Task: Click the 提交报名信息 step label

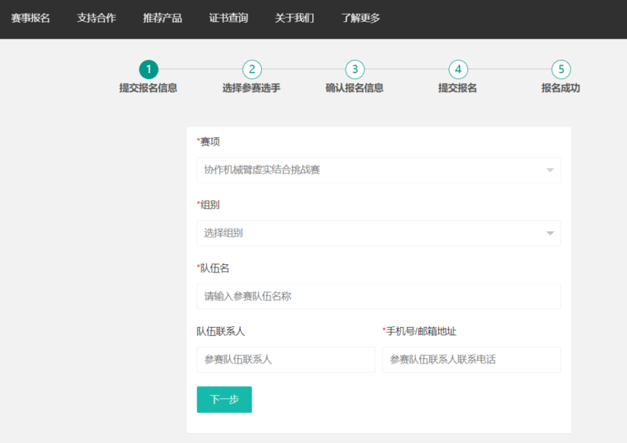Action: tap(148, 88)
